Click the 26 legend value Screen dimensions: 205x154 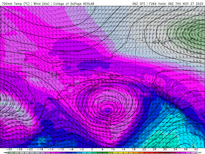click(155, 149)
